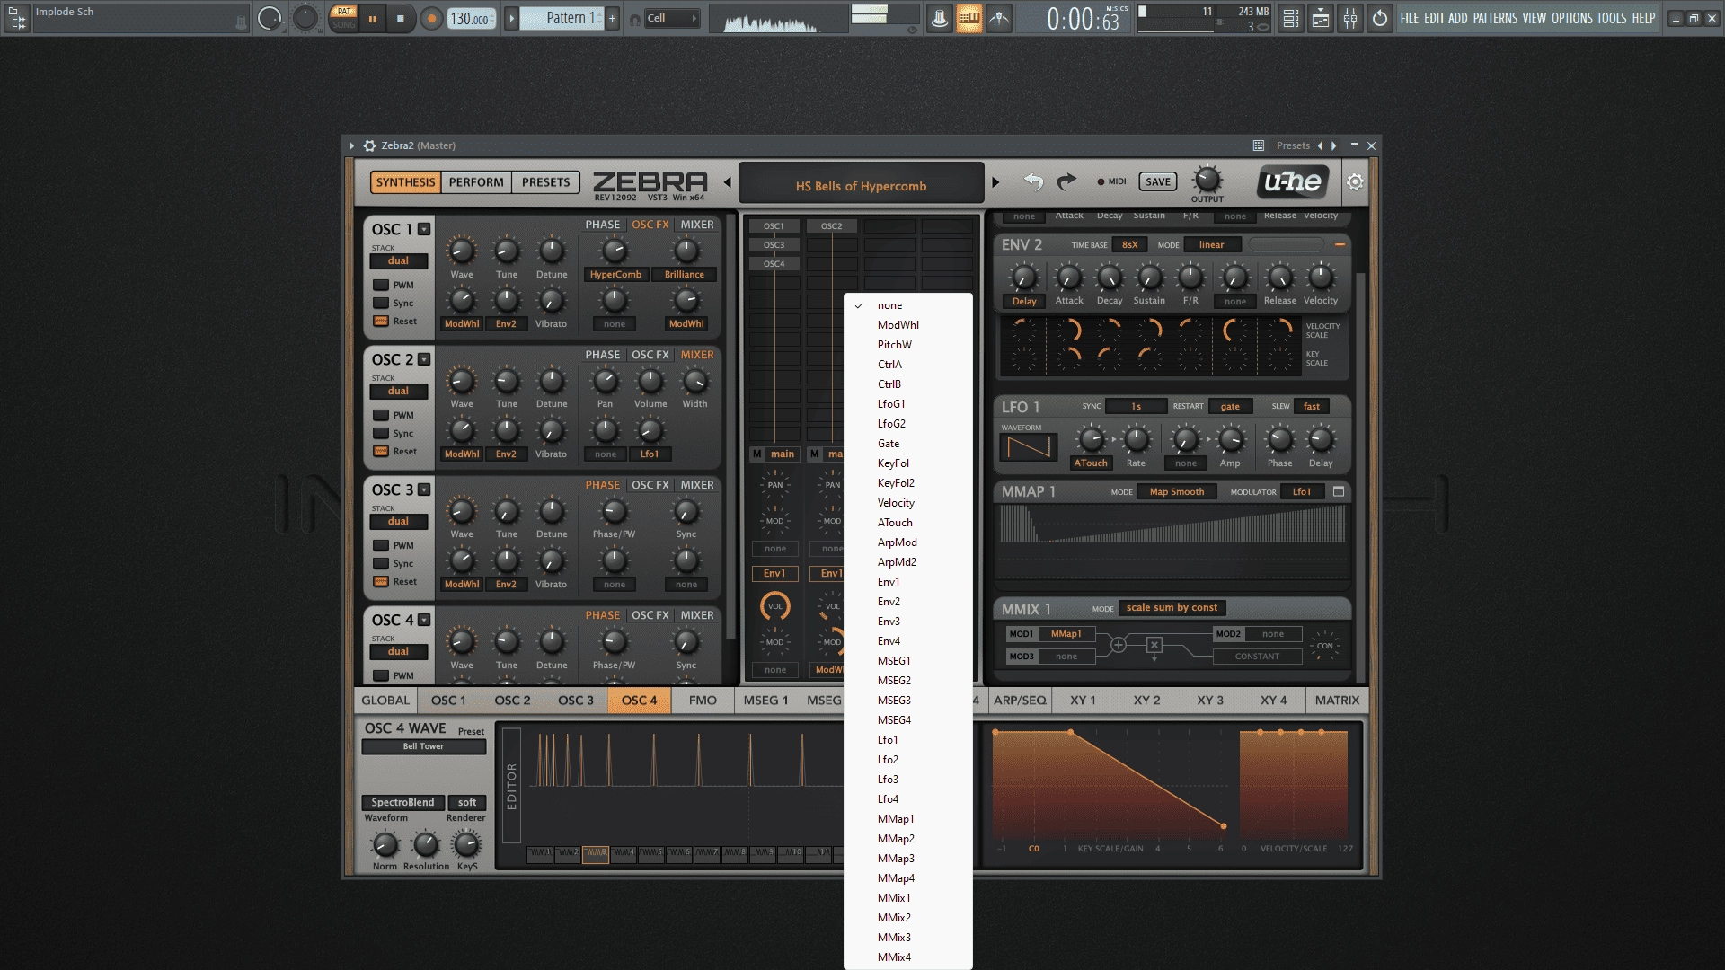Select next preset arrow in Zebra2 title bar
This screenshot has height=970, width=1725.
pos(1334,145)
